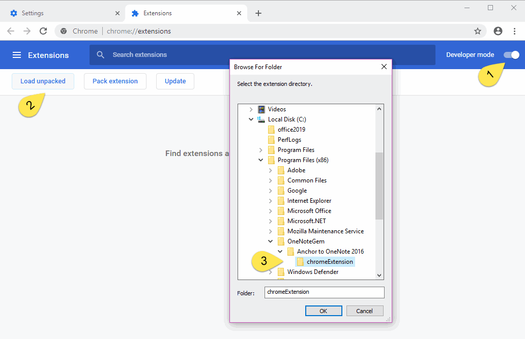
Task: Select the Google folder
Action: pyautogui.click(x=297, y=191)
